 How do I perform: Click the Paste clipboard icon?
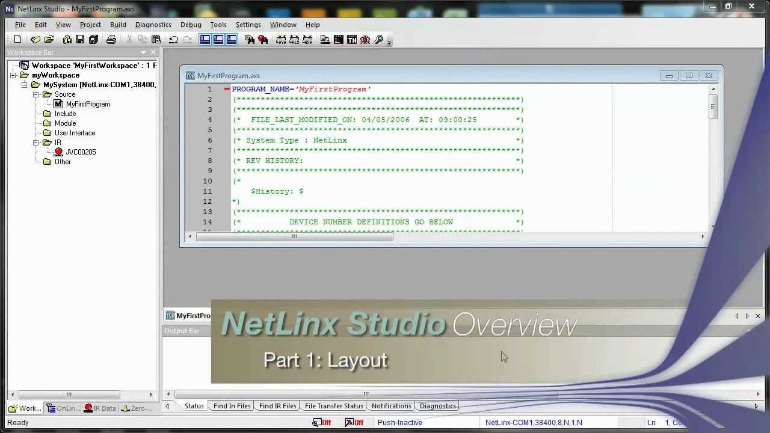click(x=156, y=40)
